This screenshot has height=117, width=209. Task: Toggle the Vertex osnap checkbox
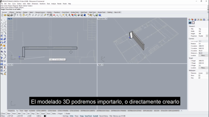[x=51, y=113]
